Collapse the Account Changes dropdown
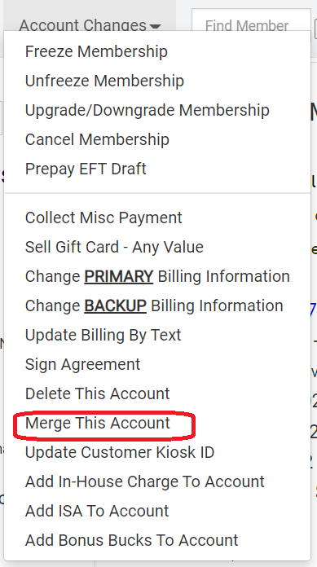This screenshot has height=567, width=317. [x=90, y=24]
